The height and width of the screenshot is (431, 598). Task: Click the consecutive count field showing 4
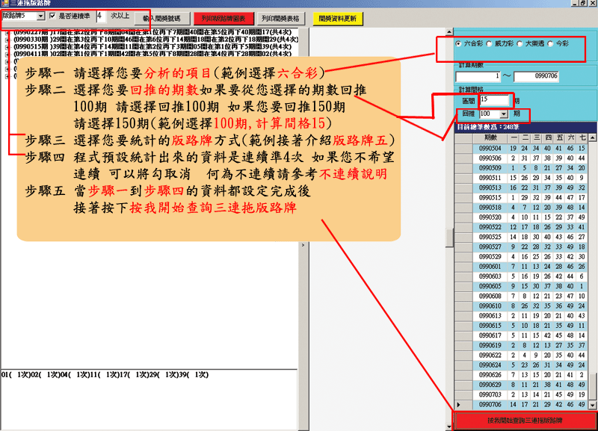(x=102, y=16)
